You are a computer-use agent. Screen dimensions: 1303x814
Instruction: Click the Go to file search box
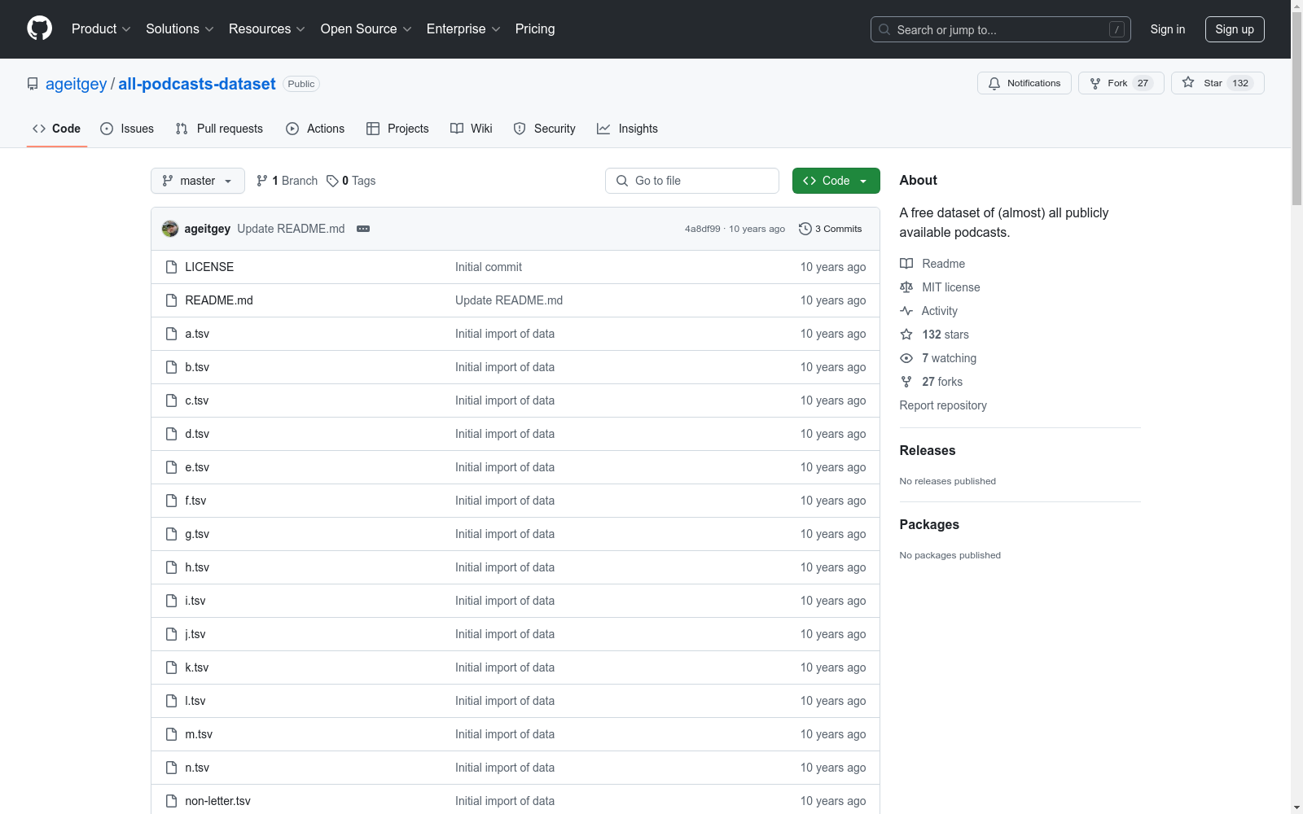692,181
